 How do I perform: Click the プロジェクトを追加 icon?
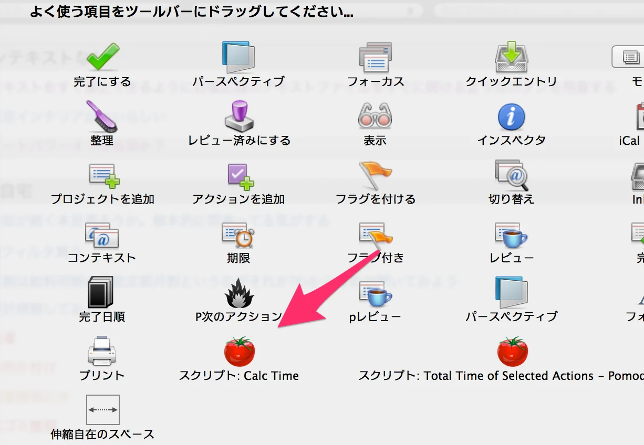pos(103,175)
